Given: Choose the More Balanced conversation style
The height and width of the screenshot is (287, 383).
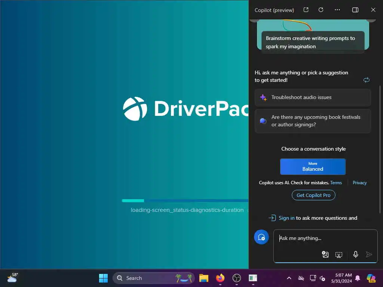Looking at the screenshot, I should click(313, 167).
